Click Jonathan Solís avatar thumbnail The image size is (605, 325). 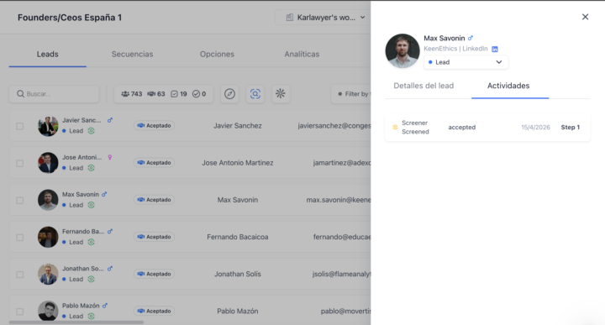pos(48,274)
